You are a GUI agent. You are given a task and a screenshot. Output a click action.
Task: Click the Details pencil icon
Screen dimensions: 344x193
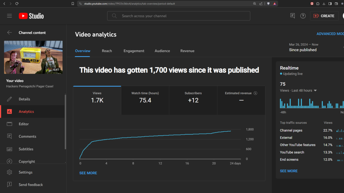[9, 99]
